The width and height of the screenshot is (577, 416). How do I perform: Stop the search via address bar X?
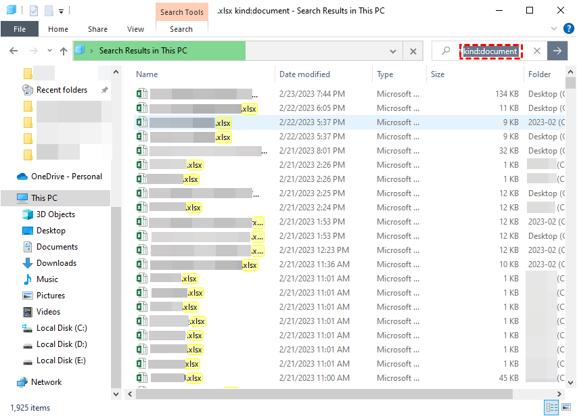(413, 51)
